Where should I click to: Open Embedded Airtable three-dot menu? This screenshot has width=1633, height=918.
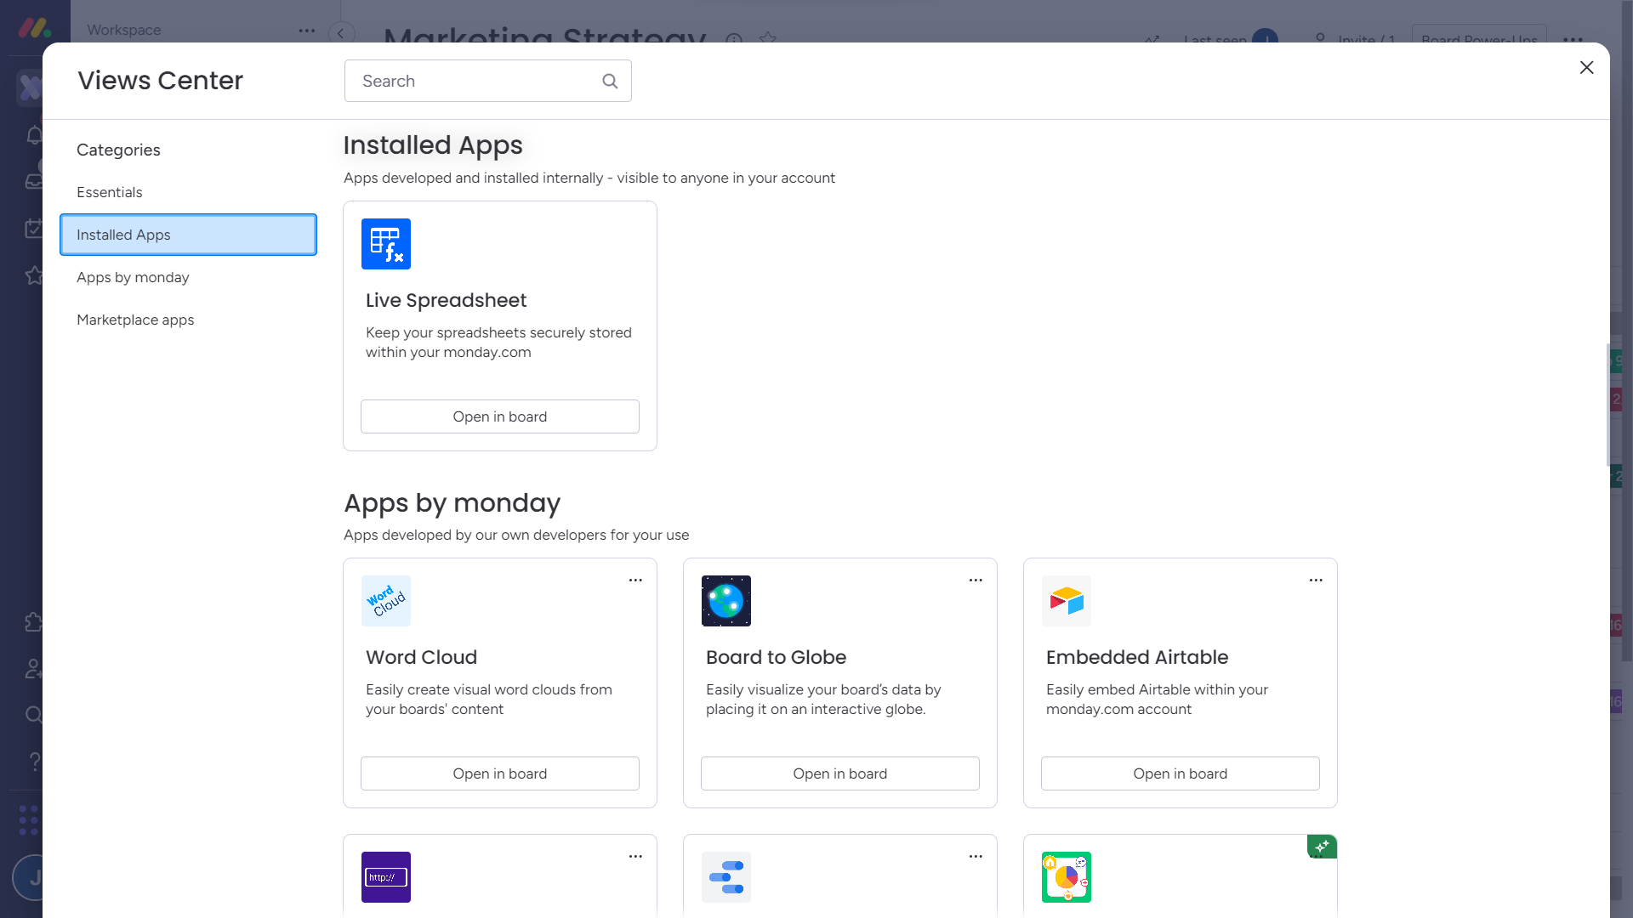click(x=1316, y=580)
